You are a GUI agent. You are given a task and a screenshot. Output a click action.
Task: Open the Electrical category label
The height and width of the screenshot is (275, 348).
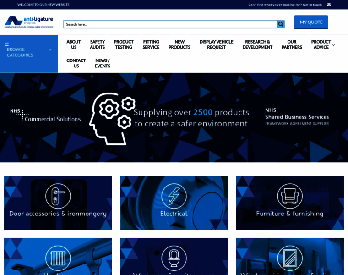pyautogui.click(x=174, y=214)
